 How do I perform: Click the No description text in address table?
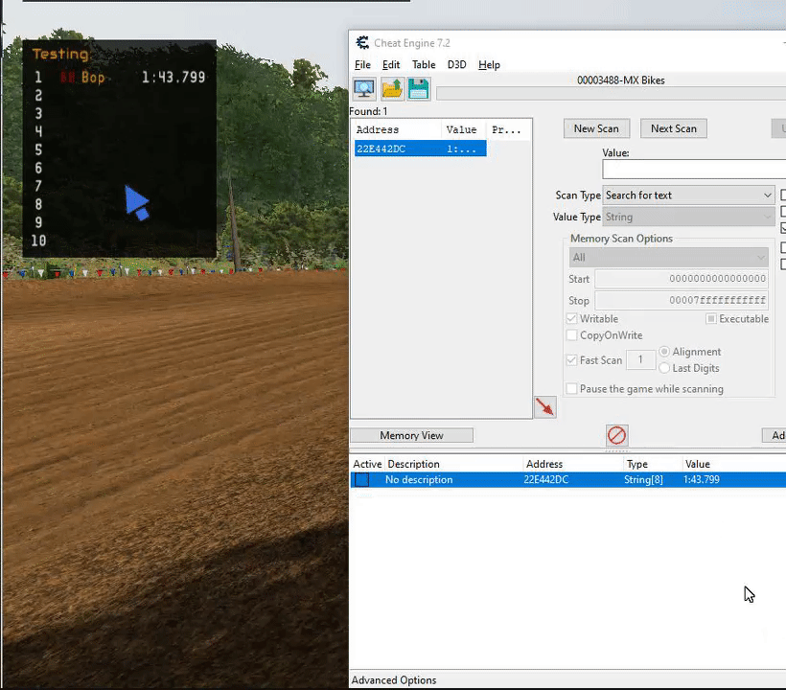click(x=419, y=479)
